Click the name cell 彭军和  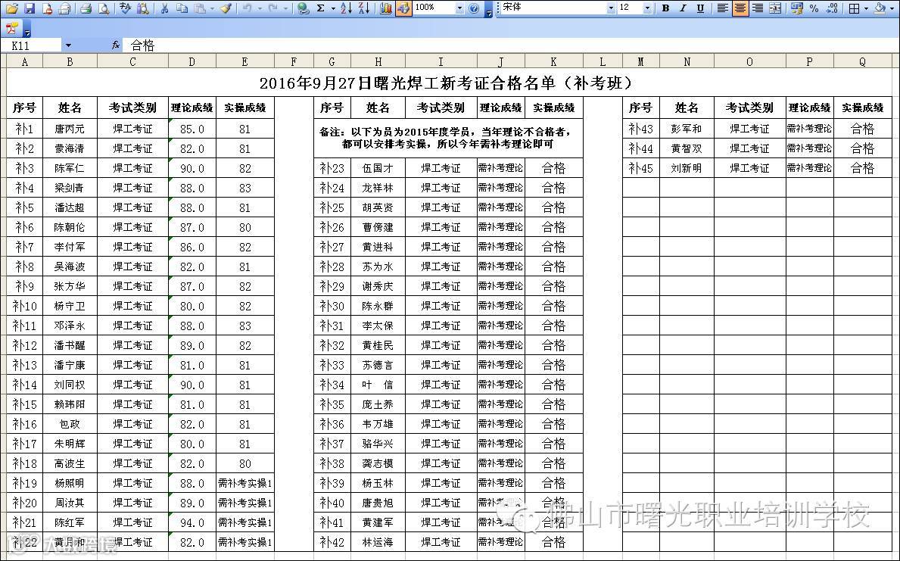pyautogui.click(x=687, y=129)
